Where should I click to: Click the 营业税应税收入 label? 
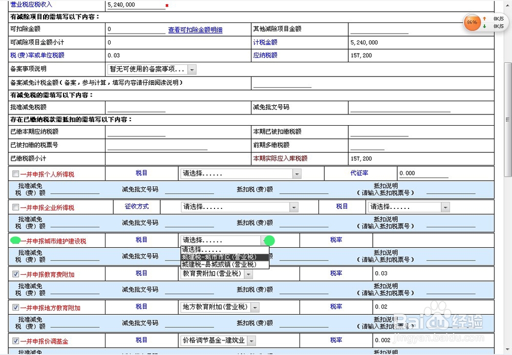31,5
